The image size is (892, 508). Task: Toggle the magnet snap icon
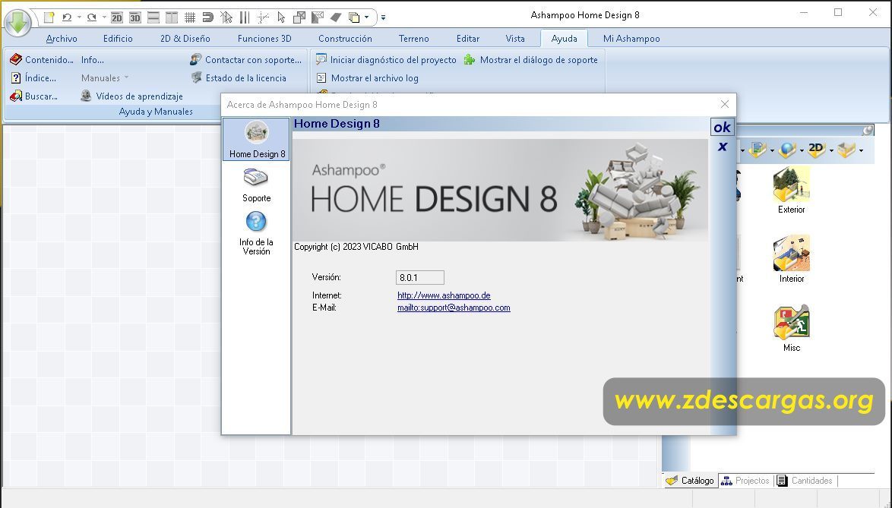pos(207,17)
